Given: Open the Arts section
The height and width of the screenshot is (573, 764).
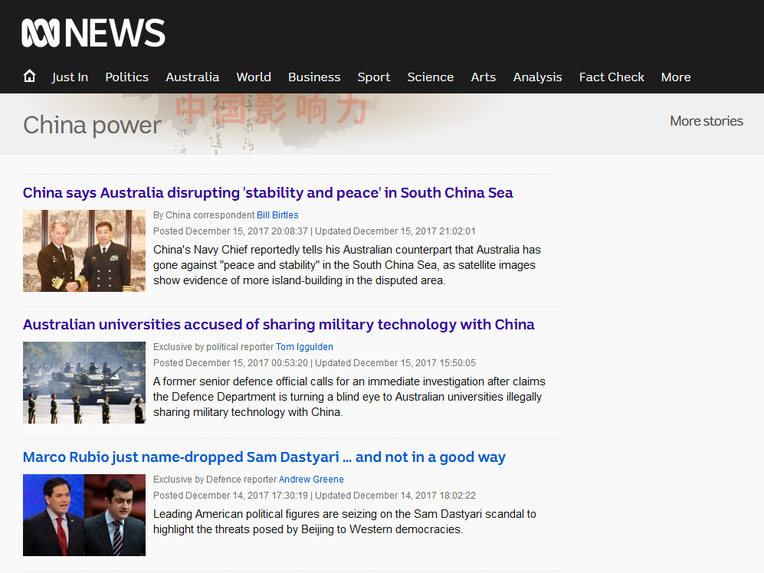Looking at the screenshot, I should click(484, 77).
